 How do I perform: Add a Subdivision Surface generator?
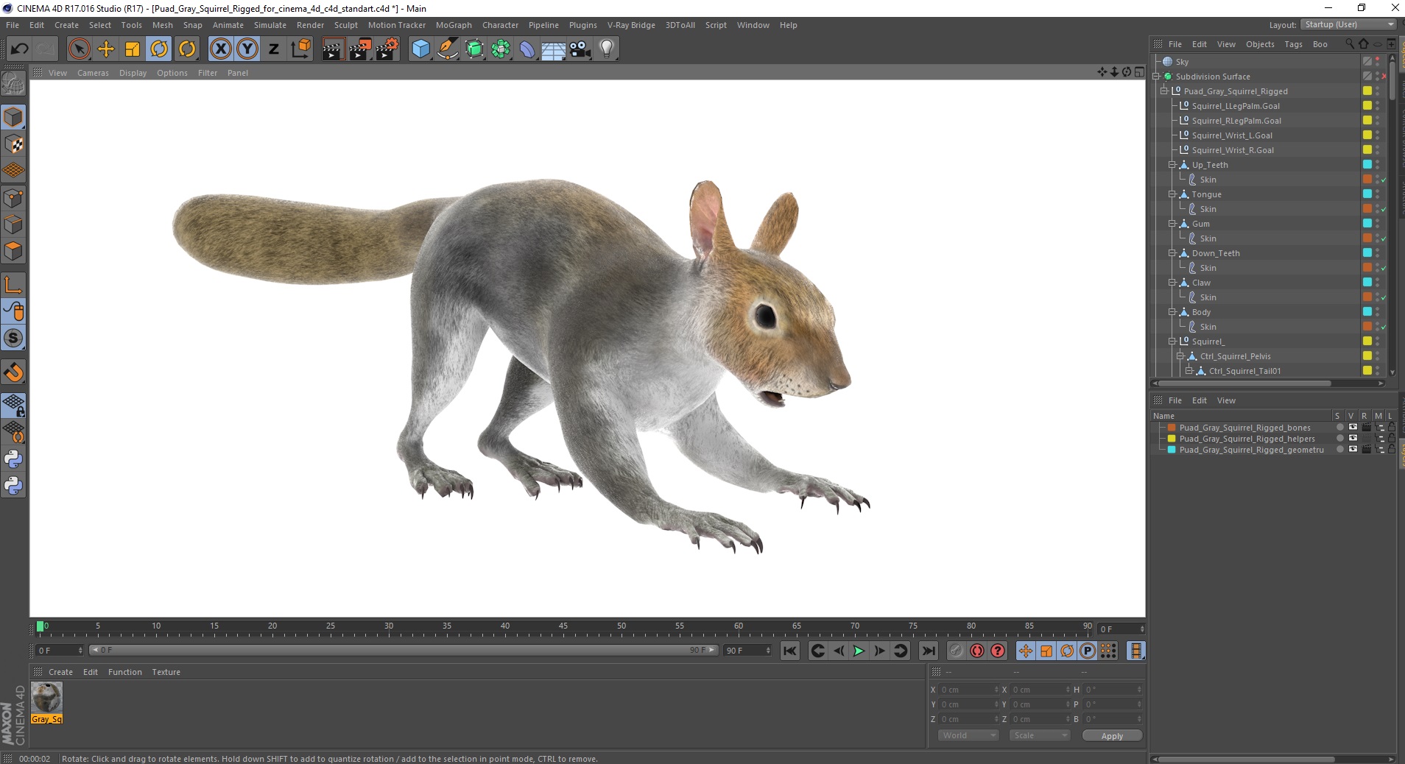point(474,49)
